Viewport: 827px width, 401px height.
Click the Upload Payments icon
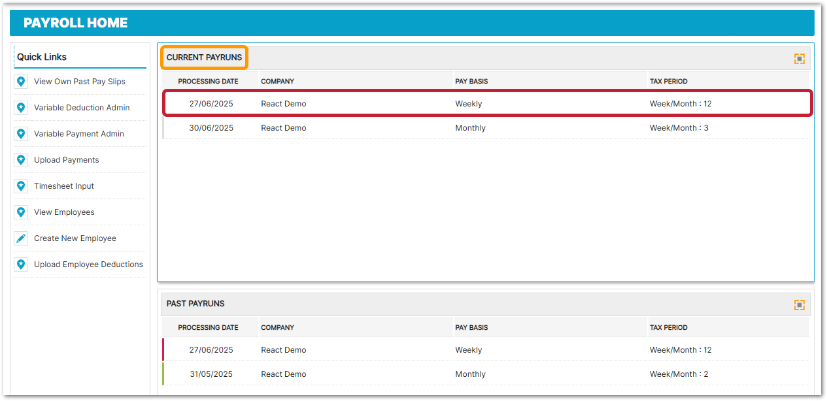point(21,160)
